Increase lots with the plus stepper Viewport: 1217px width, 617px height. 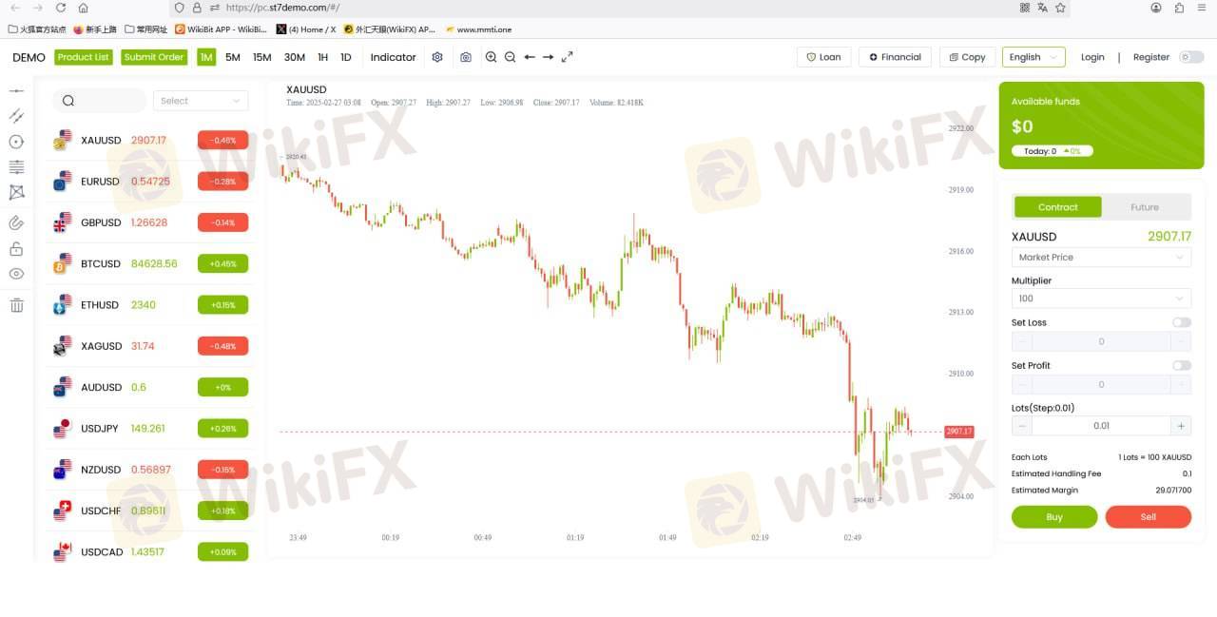click(1181, 426)
